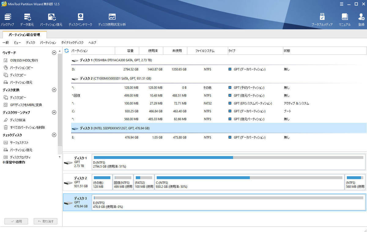Screen dimensions: 367x232
Task: Select the (NTFS) 568 MB block
Action: 355,182
